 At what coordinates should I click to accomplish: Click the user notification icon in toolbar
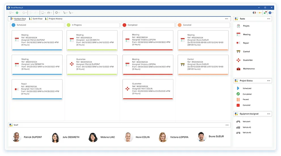pyautogui.click(x=265, y=13)
